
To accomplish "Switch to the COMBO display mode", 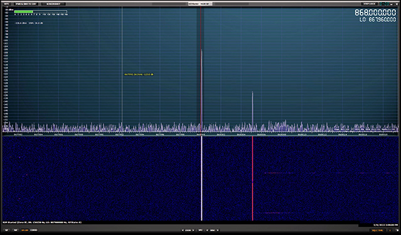I will [34, 230].
